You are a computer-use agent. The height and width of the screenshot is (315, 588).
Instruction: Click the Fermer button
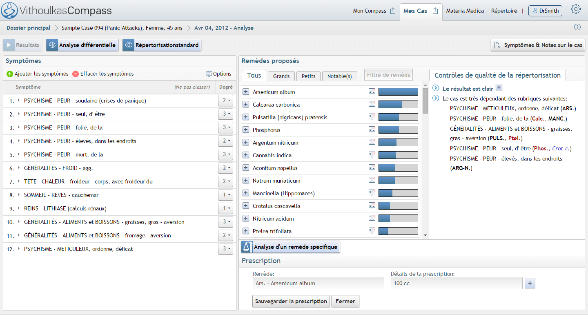[x=345, y=301]
